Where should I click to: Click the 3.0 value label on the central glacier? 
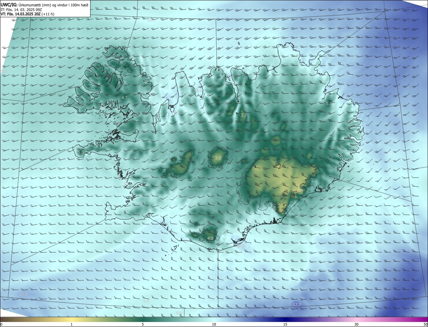[218, 158]
